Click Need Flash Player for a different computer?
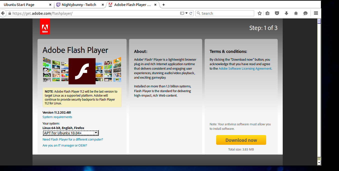This screenshot has height=171, width=339. pyautogui.click(x=73, y=140)
